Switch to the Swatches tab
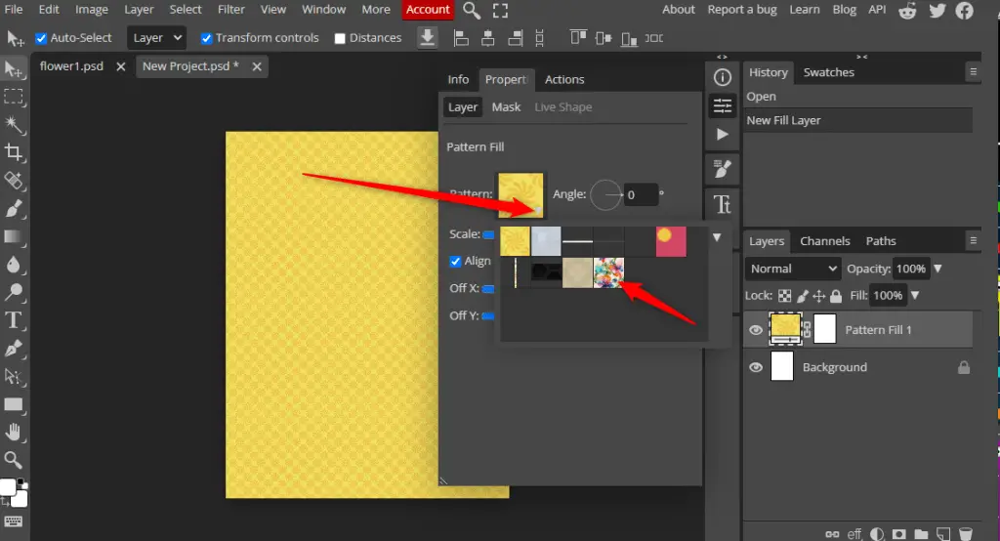Viewport: 1000px width, 541px height. (828, 72)
